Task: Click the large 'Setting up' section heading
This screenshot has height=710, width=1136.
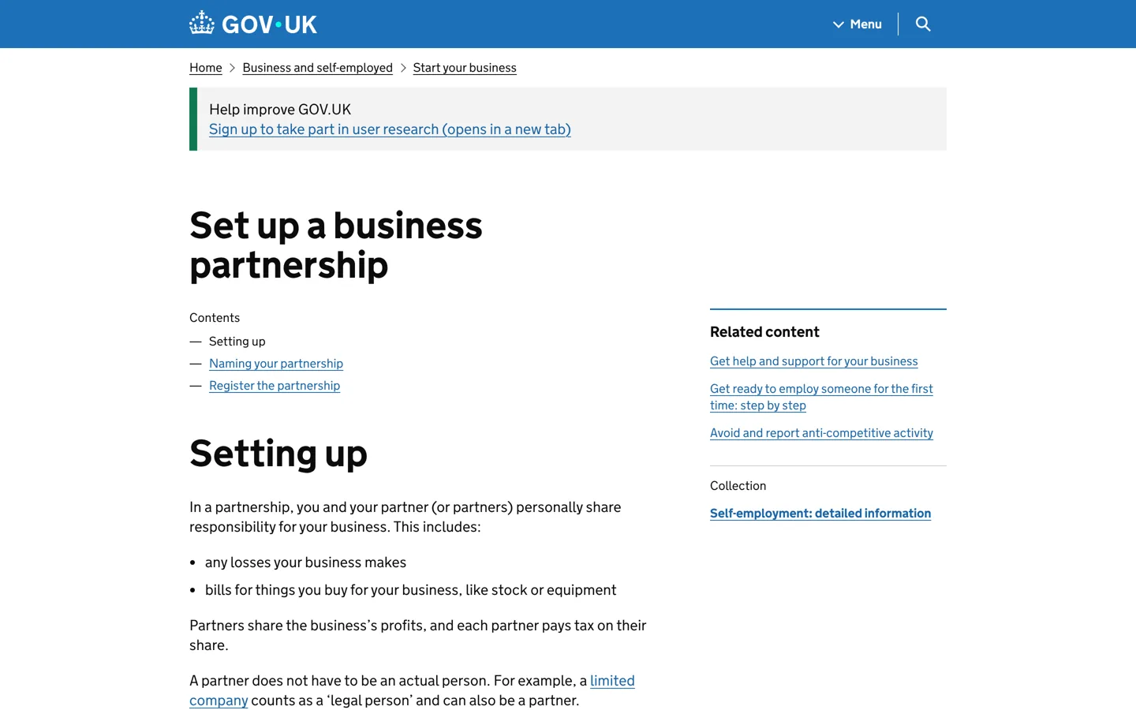Action: (x=278, y=454)
